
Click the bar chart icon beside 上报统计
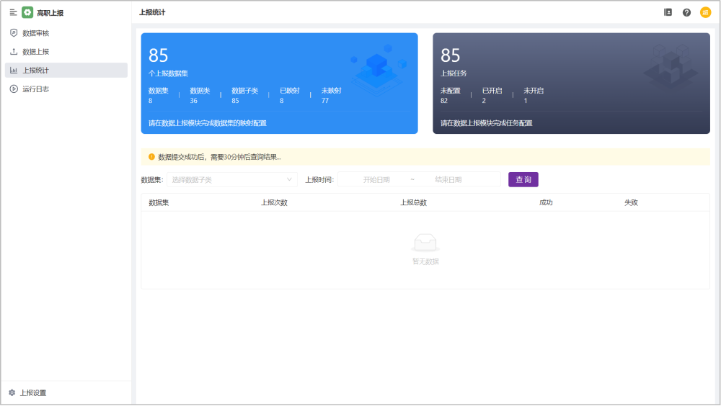14,71
